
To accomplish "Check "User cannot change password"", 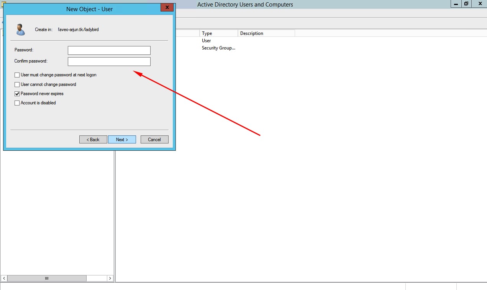I will [17, 84].
